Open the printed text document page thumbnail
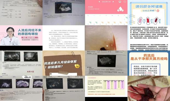This screenshot has height=101, width=170. click(x=64, y=38)
